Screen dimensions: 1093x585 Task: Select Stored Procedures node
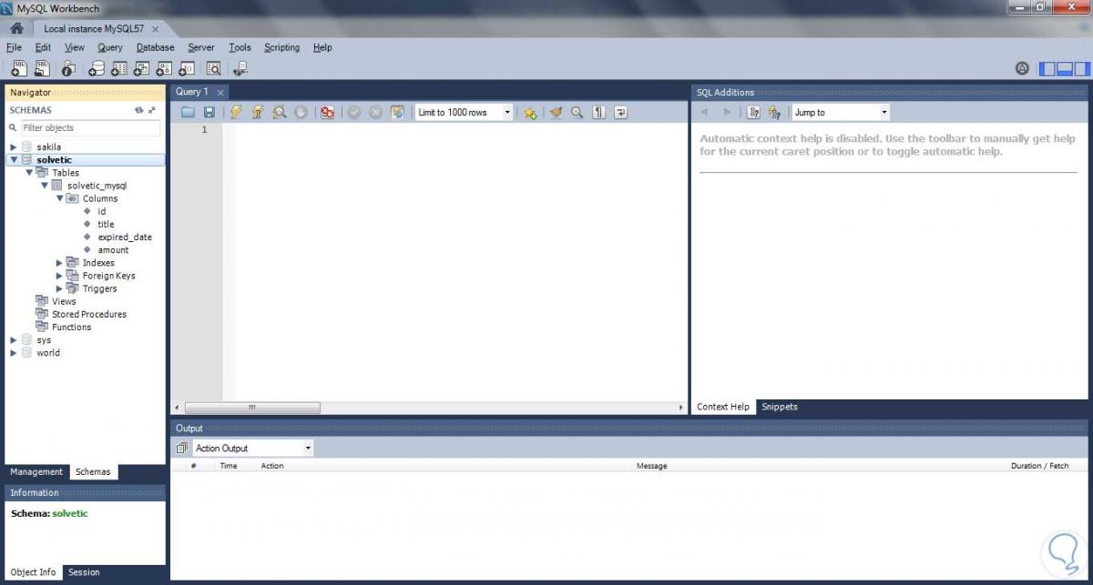[x=89, y=314]
